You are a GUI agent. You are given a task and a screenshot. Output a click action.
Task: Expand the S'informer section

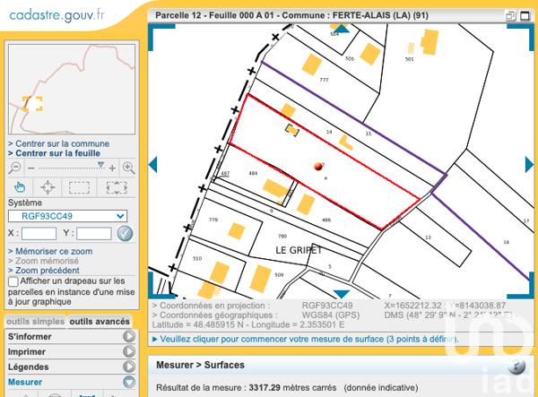129,337
